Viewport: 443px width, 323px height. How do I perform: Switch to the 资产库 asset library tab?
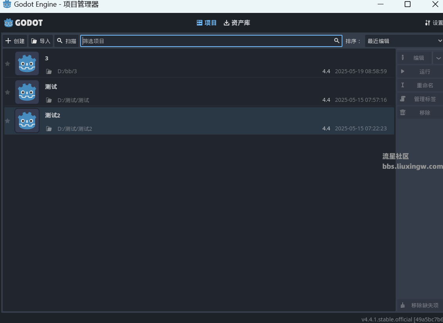(x=237, y=23)
